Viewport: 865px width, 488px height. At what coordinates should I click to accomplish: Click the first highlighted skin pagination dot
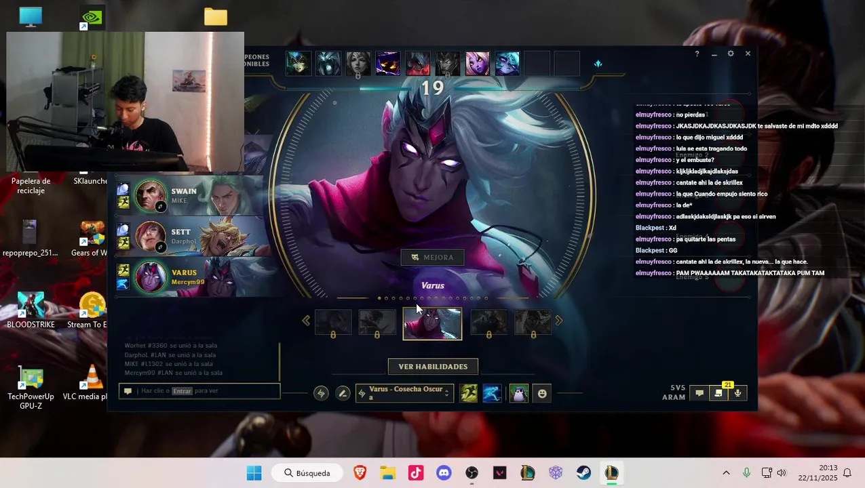tap(379, 298)
